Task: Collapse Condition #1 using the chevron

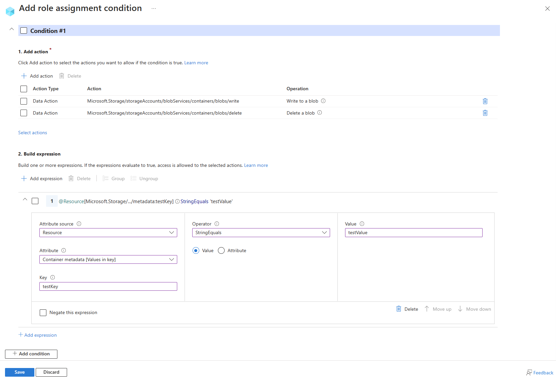Action: click(11, 29)
